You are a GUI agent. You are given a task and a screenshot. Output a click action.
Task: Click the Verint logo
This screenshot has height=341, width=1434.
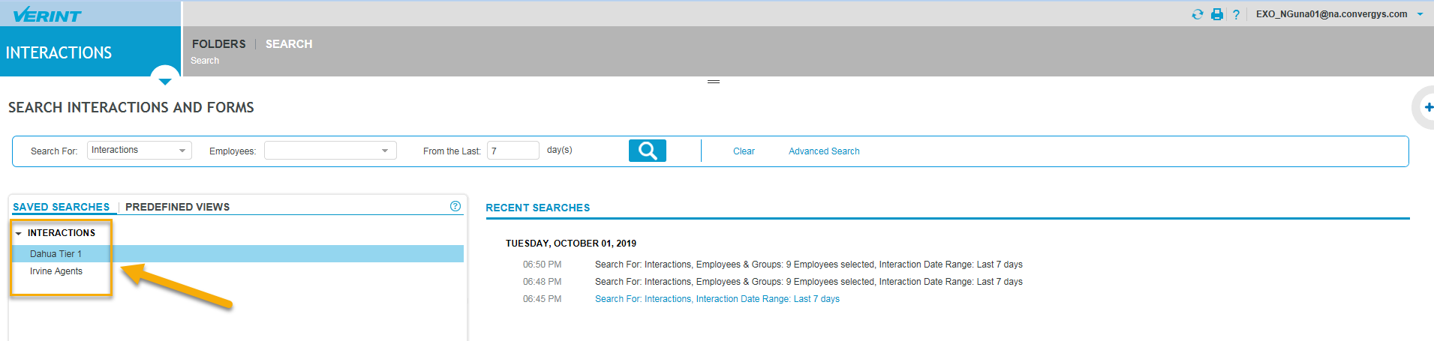47,14
